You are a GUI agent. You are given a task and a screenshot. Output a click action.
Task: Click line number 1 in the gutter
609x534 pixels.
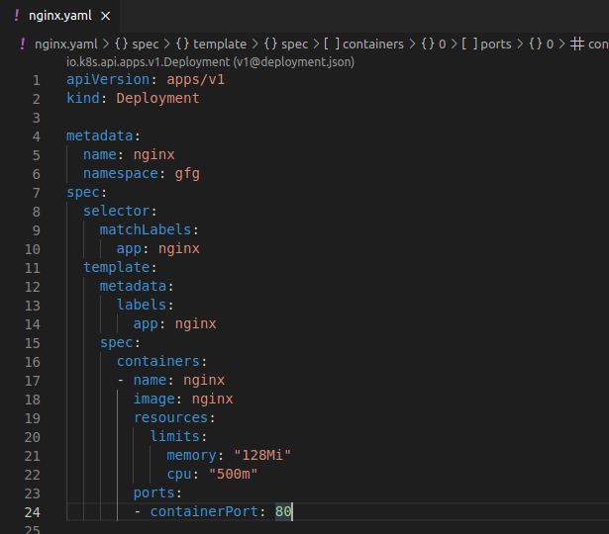coord(36,79)
